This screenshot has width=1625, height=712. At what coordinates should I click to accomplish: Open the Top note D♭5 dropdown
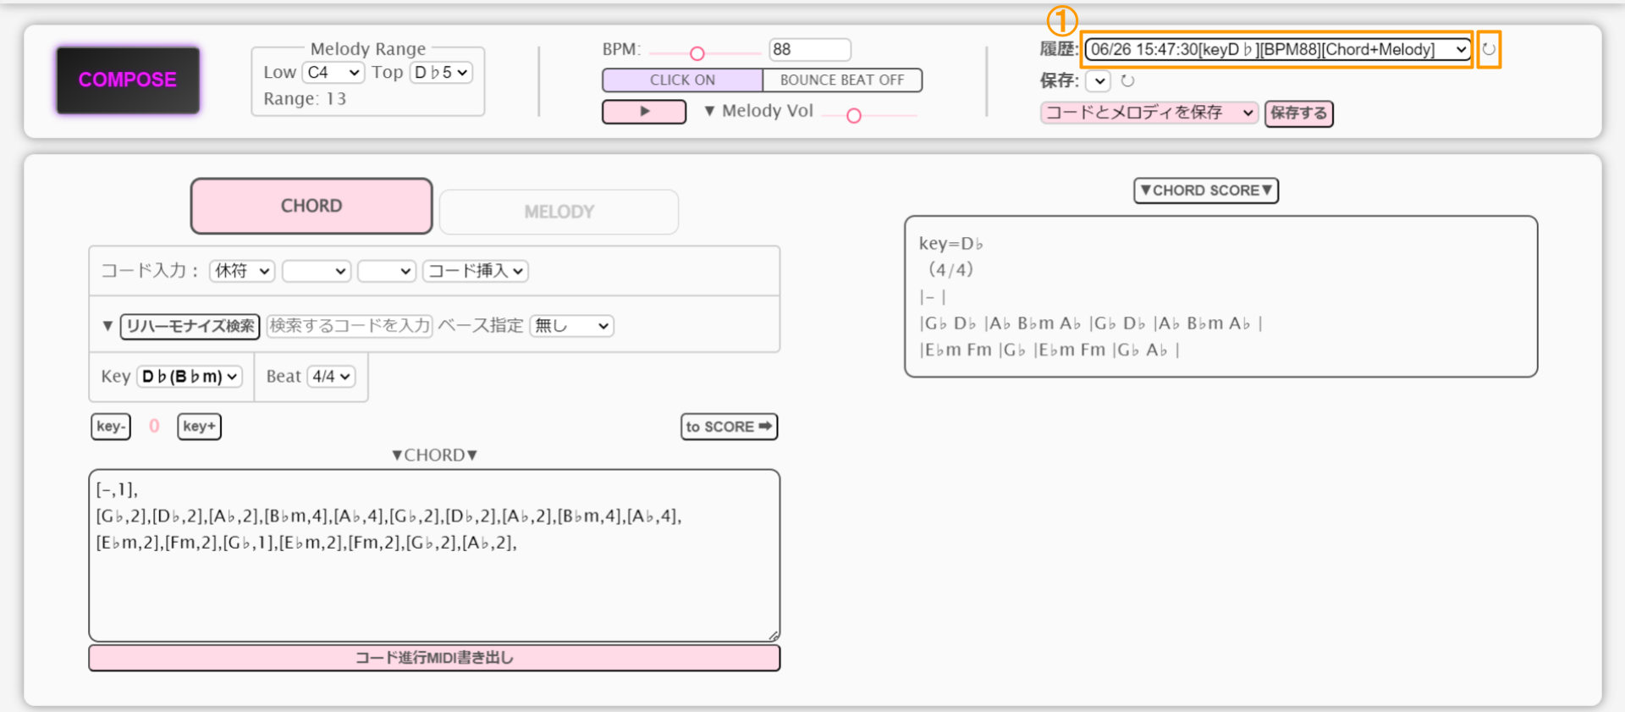(x=440, y=73)
